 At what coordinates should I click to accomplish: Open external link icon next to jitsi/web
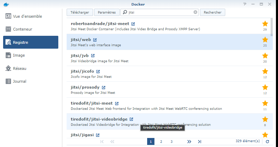(x=95, y=40)
